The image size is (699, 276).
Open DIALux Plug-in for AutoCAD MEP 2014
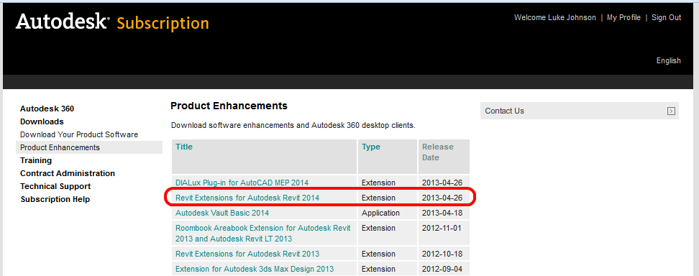(x=242, y=183)
